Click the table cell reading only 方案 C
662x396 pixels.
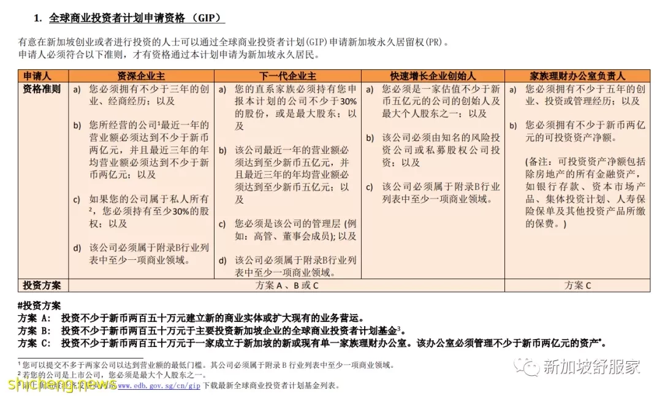[577, 286]
